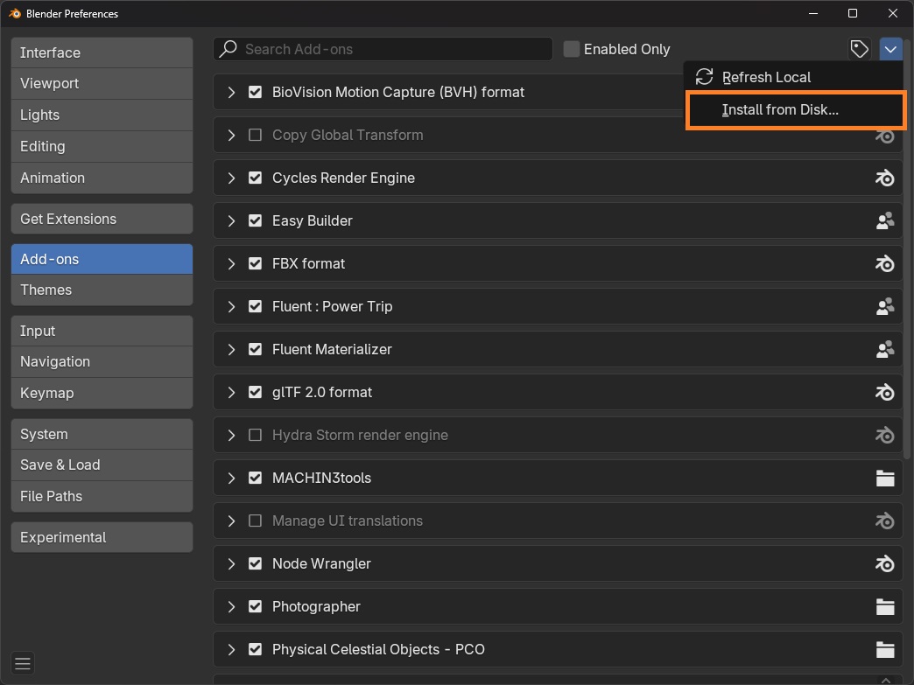
Task: Click community icon on Easy Builder row
Action: pos(885,220)
